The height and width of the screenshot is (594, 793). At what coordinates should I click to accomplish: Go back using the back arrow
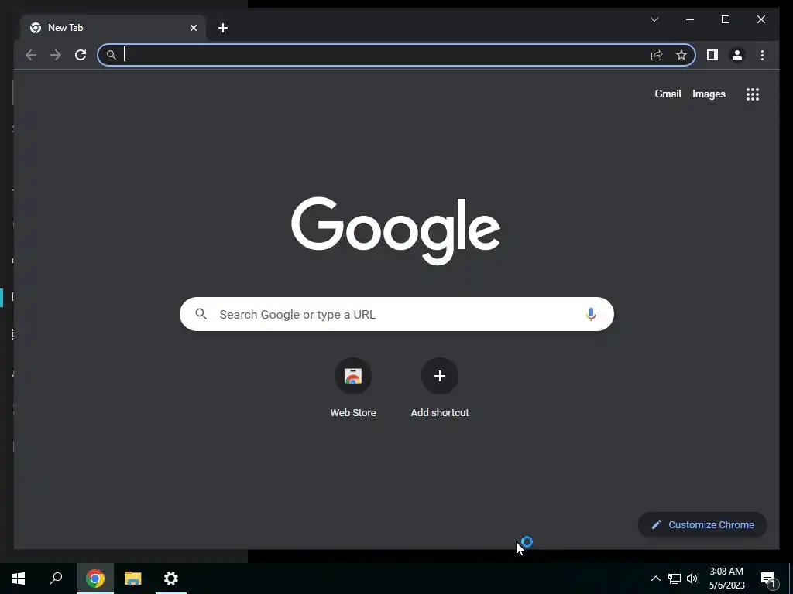point(31,55)
